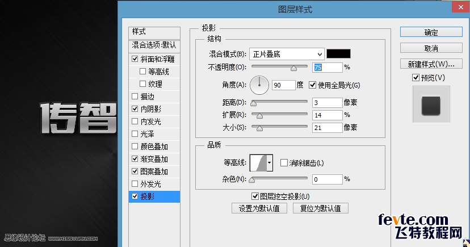This screenshot has width=470, height=247.
Task: Open the contour picker dropdown arrow
Action: click(x=269, y=163)
